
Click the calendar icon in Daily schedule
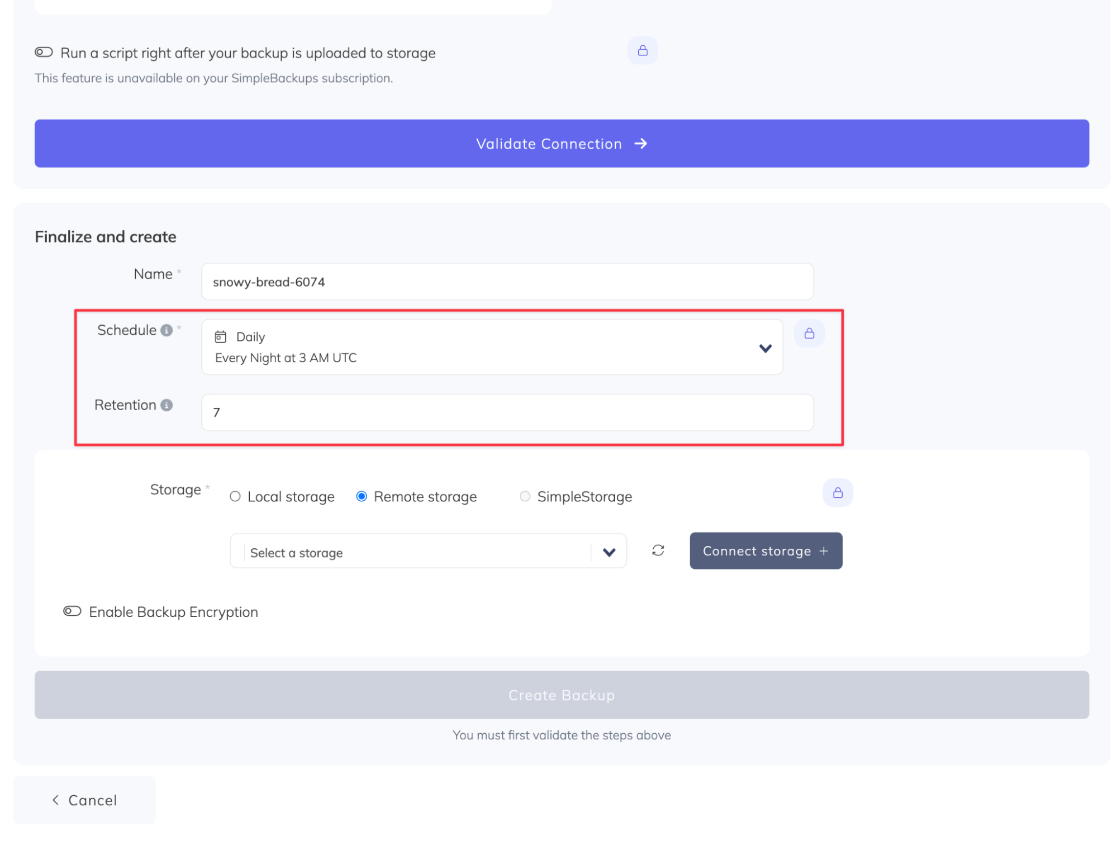[220, 336]
